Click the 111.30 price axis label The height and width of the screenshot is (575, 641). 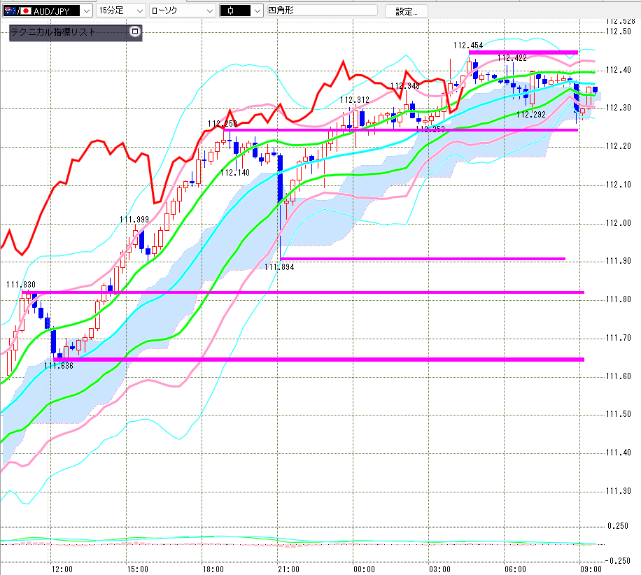pos(619,491)
